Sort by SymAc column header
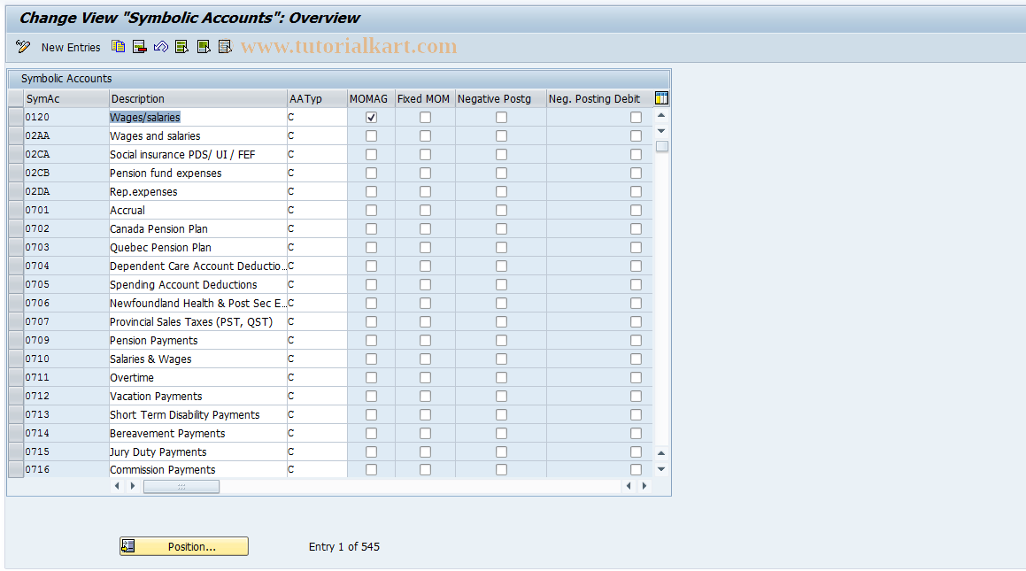Viewport: 1026px width, 571px height. (x=66, y=99)
